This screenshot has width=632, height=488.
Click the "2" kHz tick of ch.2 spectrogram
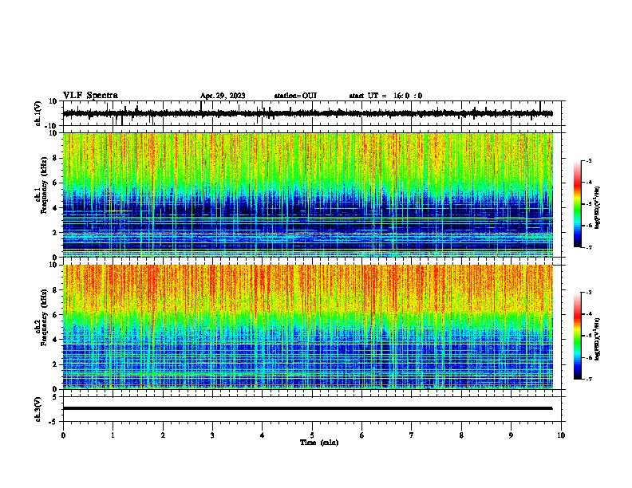[x=56, y=364]
